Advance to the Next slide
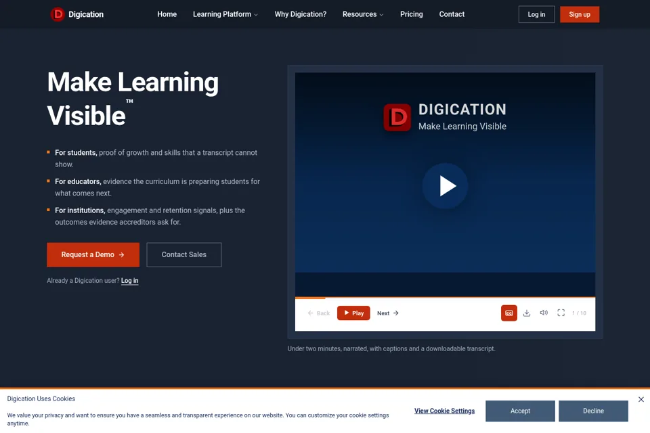The width and height of the screenshot is (650, 433). pyautogui.click(x=387, y=313)
